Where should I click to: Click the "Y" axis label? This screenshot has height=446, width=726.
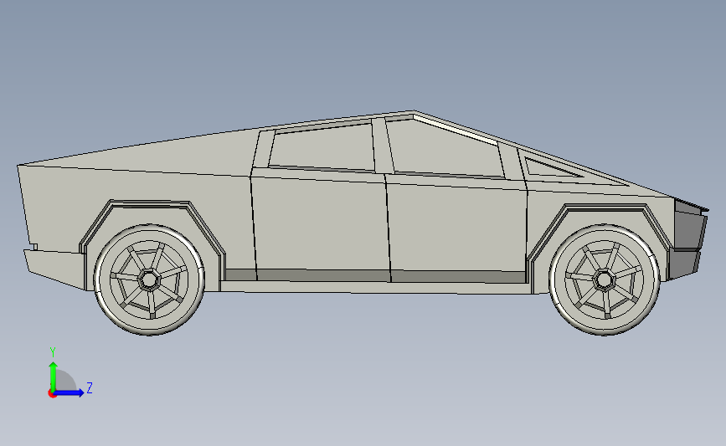point(52,352)
